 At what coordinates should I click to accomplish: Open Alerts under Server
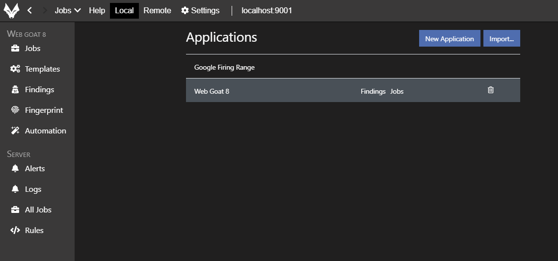[35, 169]
